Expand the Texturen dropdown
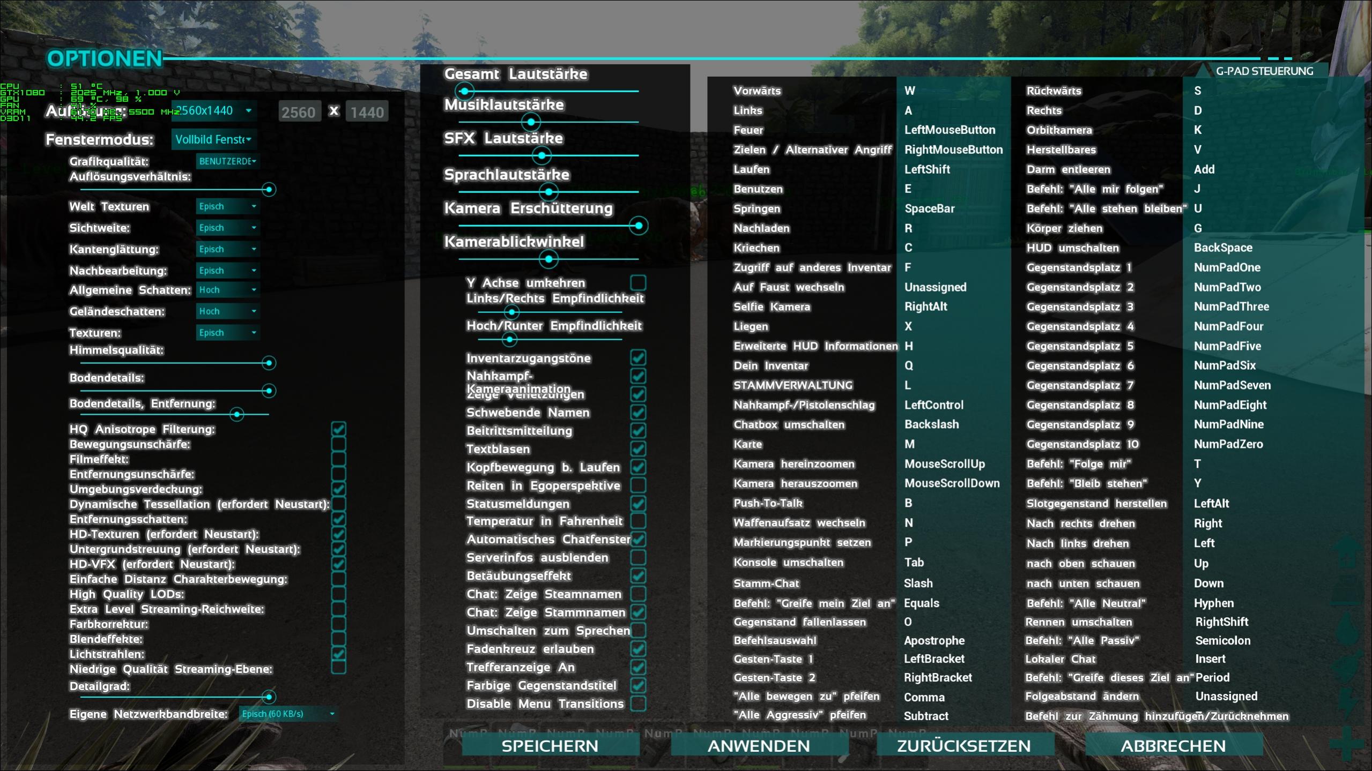This screenshot has height=771, width=1372. 228,333
